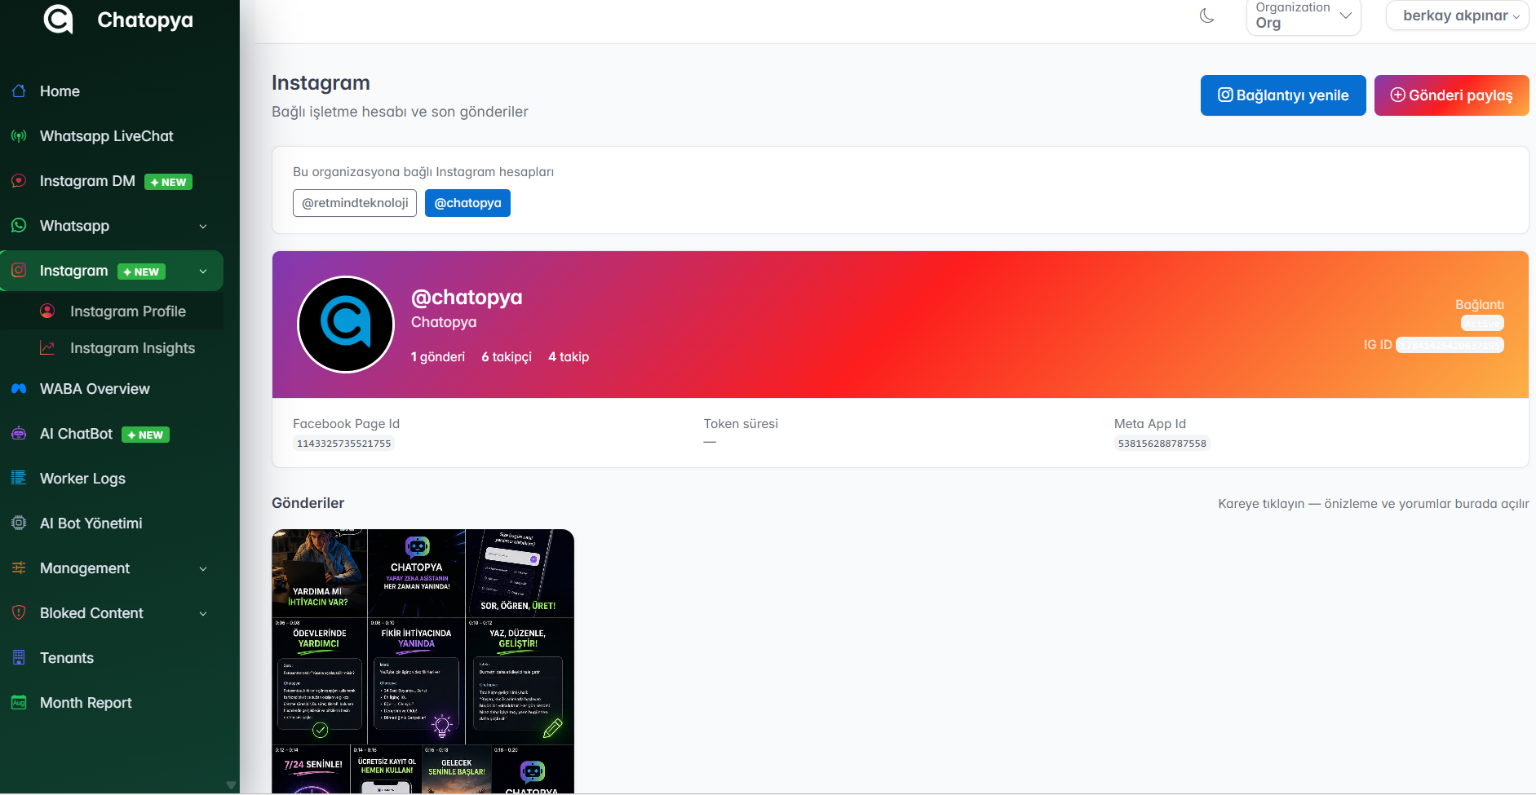Click the Instagram Profile person icon
The width and height of the screenshot is (1536, 795).
click(47, 311)
